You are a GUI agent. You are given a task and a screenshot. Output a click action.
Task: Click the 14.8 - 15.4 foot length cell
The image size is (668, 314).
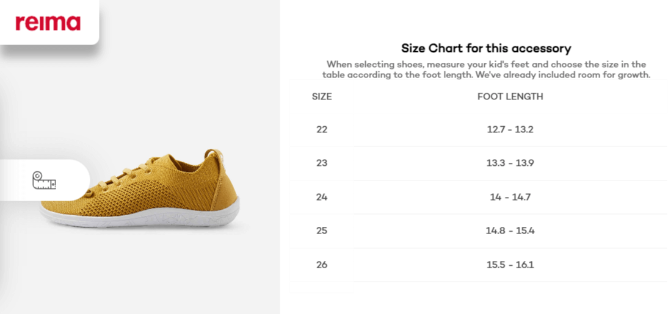tap(510, 230)
